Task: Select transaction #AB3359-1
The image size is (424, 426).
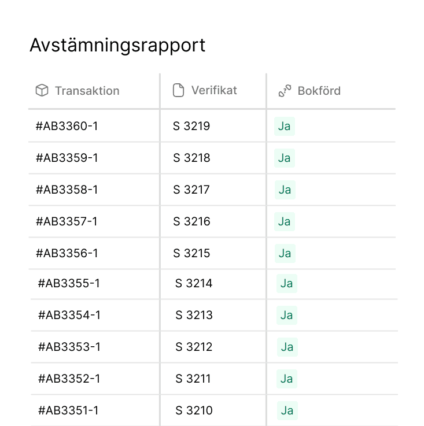Action: (x=67, y=158)
